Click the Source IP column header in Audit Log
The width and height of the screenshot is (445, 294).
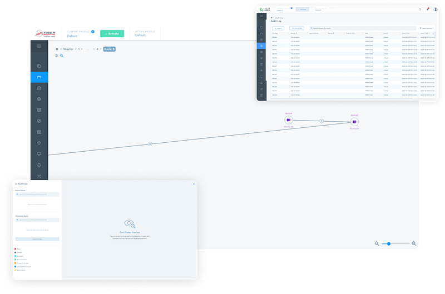[294, 33]
